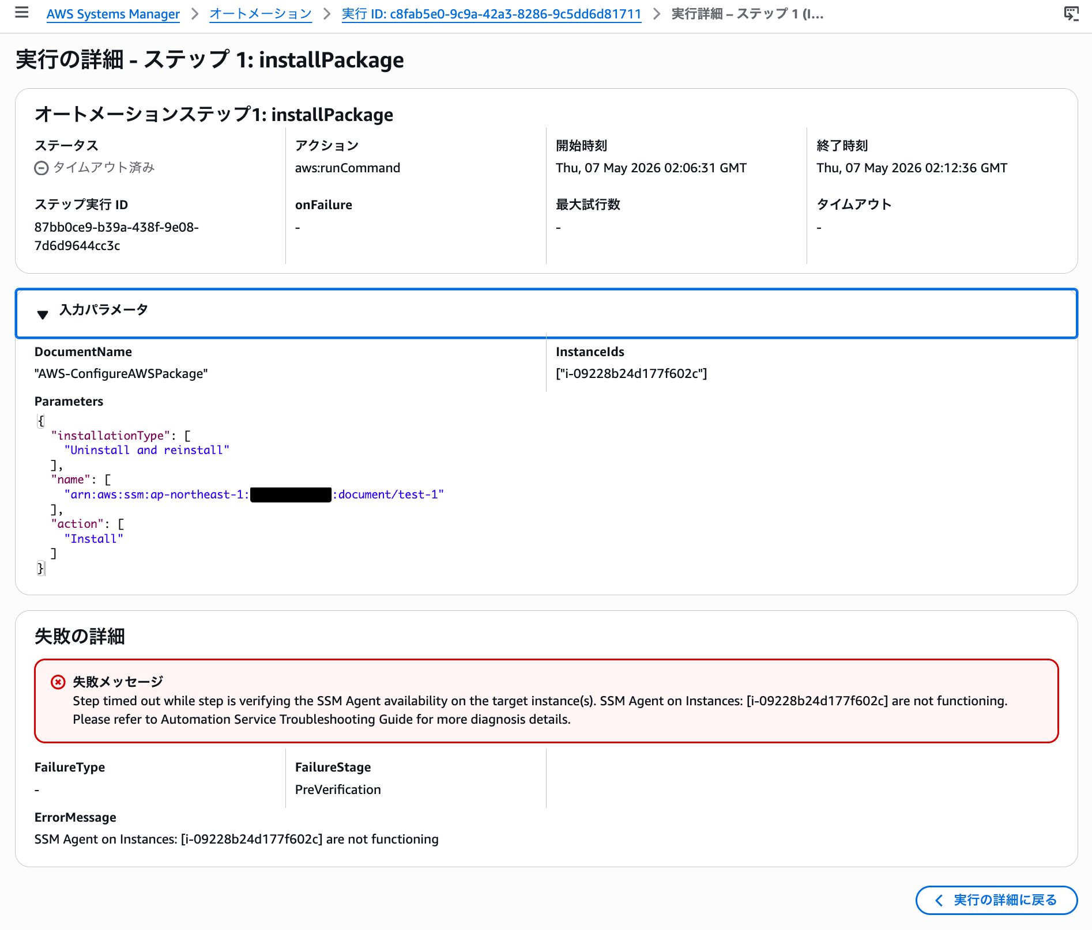Click the オートメーションステップ1: installPackage heading
1092x930 pixels.
click(x=214, y=115)
